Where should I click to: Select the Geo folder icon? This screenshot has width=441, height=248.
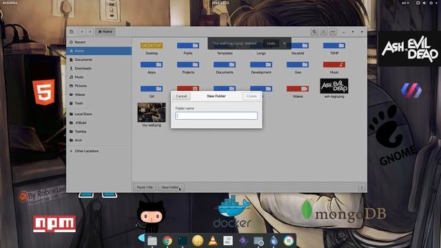click(298, 65)
